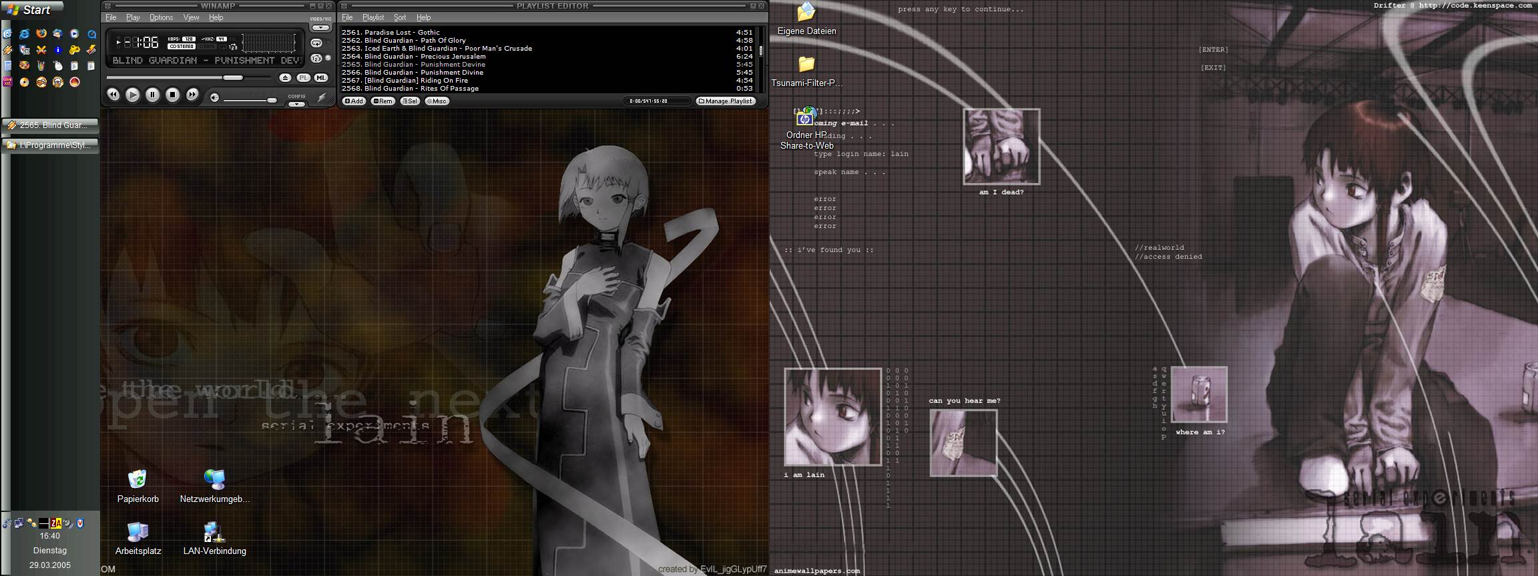The image size is (1538, 576).
Task: Mute audio with the speaker icon
Action: 214,98
